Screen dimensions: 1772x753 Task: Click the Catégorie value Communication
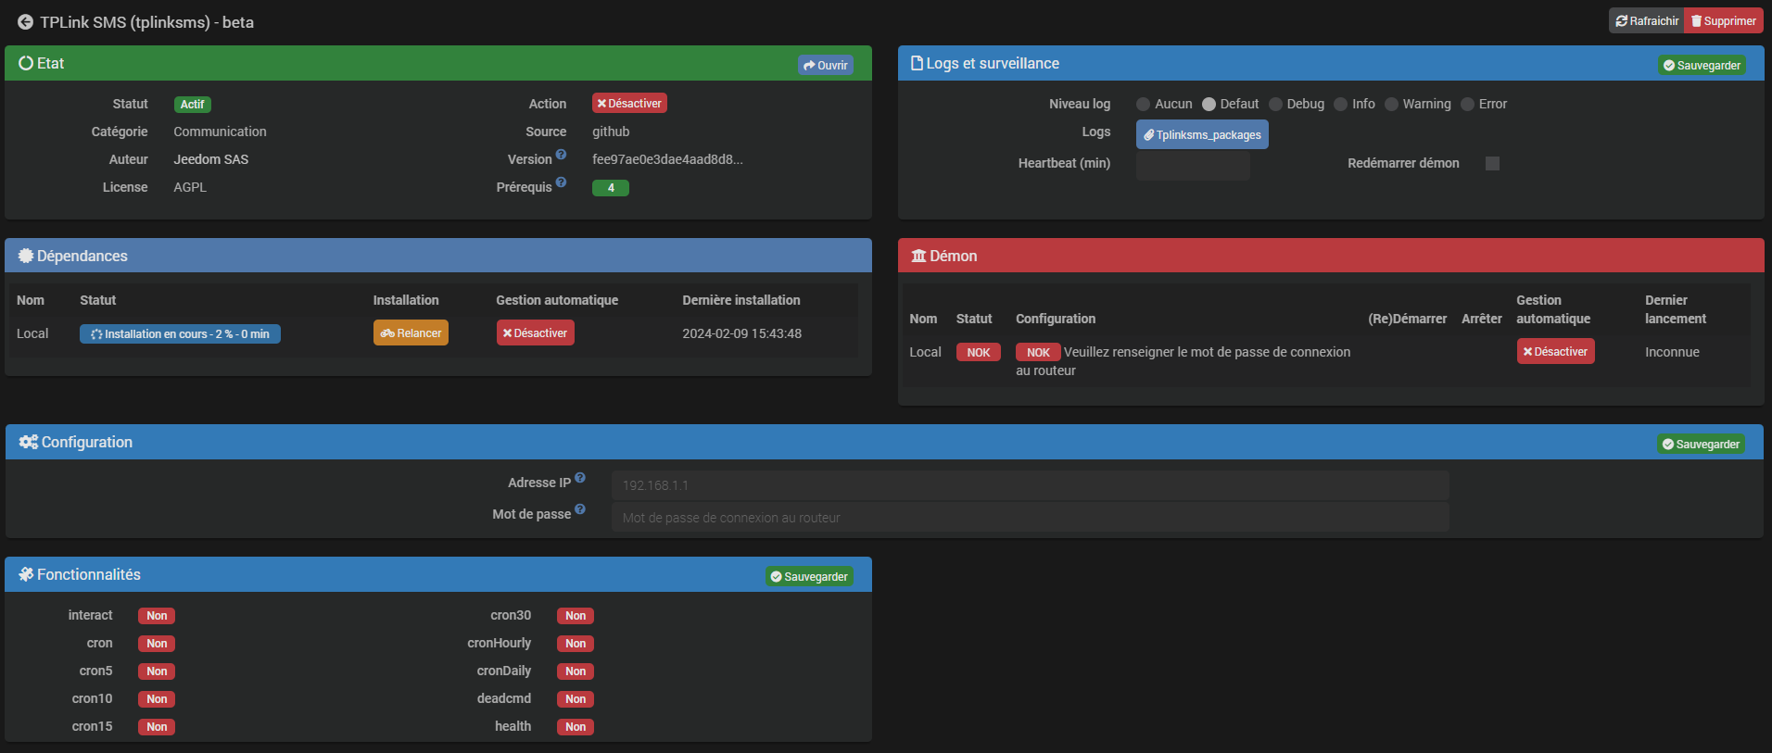220,132
